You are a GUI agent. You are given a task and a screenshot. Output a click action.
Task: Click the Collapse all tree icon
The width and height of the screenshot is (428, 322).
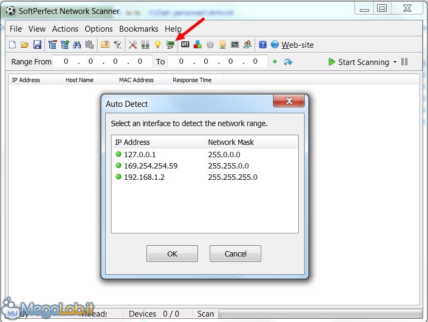[x=52, y=45]
